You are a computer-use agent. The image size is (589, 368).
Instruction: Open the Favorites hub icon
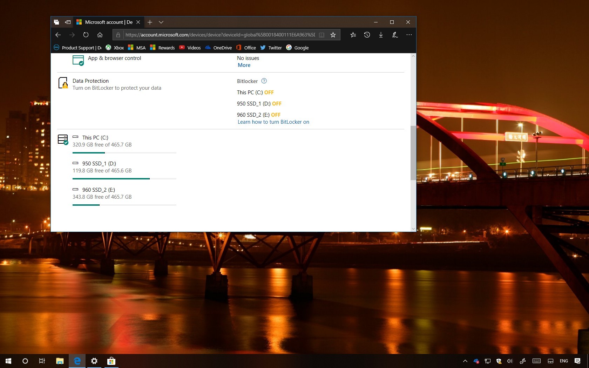click(353, 35)
